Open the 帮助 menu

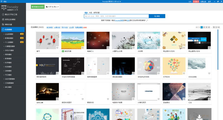point(5,1)
